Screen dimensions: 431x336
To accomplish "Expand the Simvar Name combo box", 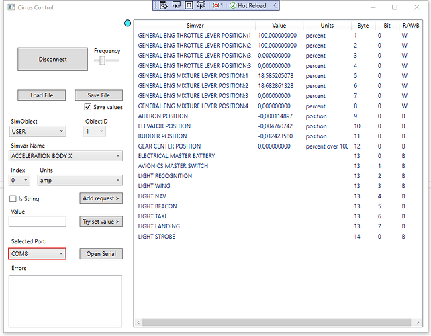I will click(66, 155).
